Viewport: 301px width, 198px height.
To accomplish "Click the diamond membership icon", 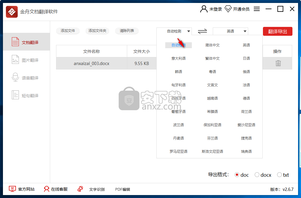I will click(228, 9).
